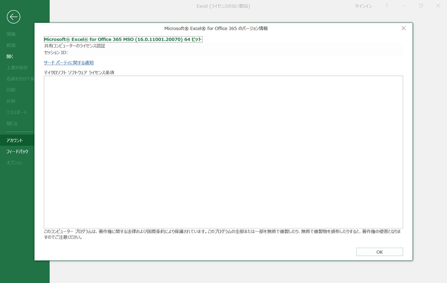447x283 pixels.
Task: Open the サード パーティに関する通知 link
Action: click(x=69, y=63)
